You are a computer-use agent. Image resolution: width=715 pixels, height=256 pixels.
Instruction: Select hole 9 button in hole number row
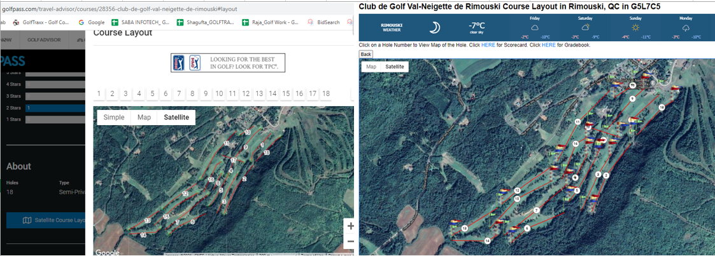coord(206,93)
